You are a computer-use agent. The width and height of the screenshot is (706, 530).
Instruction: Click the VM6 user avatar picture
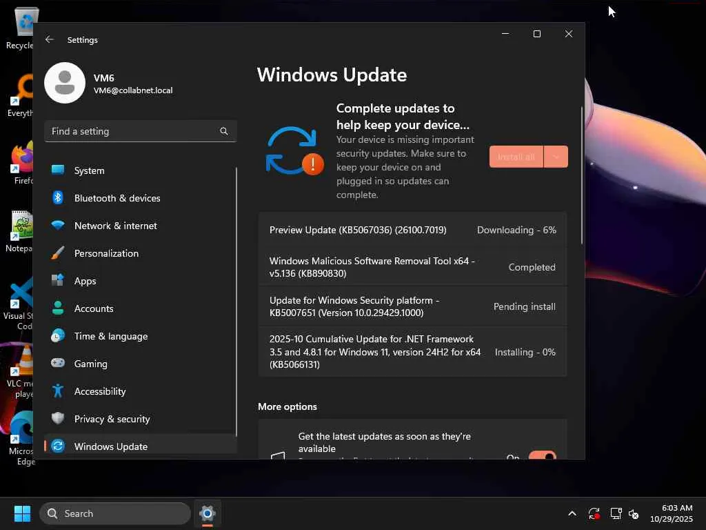click(x=65, y=83)
